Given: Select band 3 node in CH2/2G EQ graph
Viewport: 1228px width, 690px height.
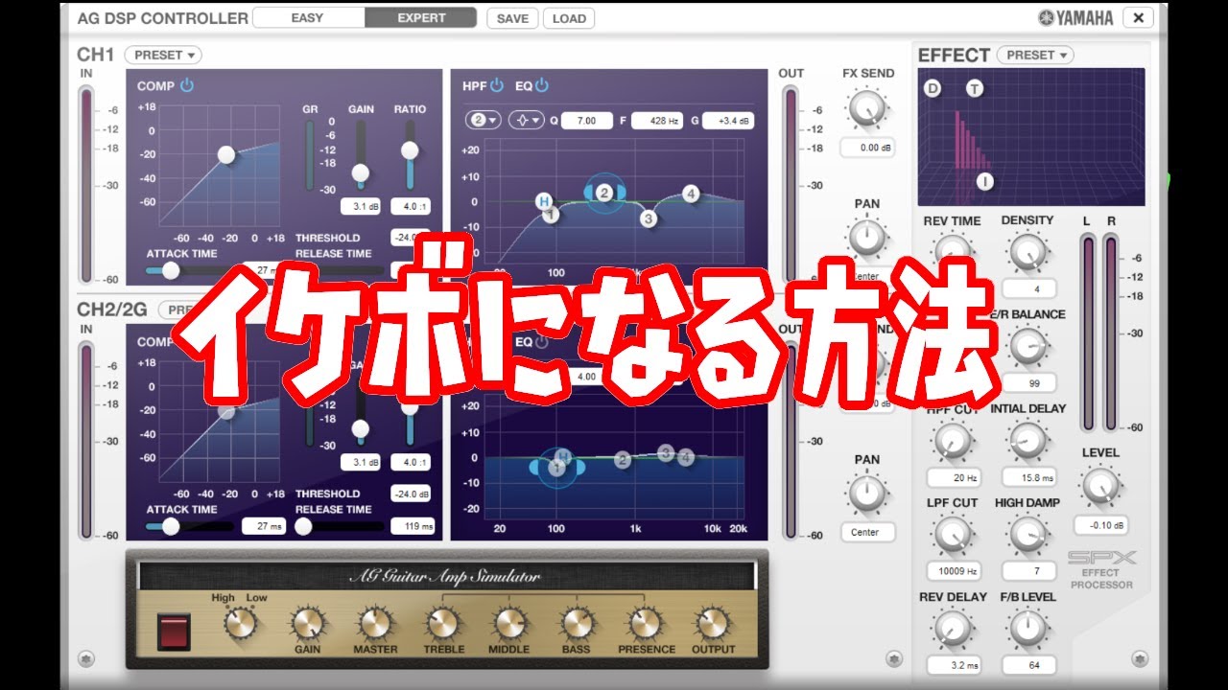Looking at the screenshot, I should [666, 452].
